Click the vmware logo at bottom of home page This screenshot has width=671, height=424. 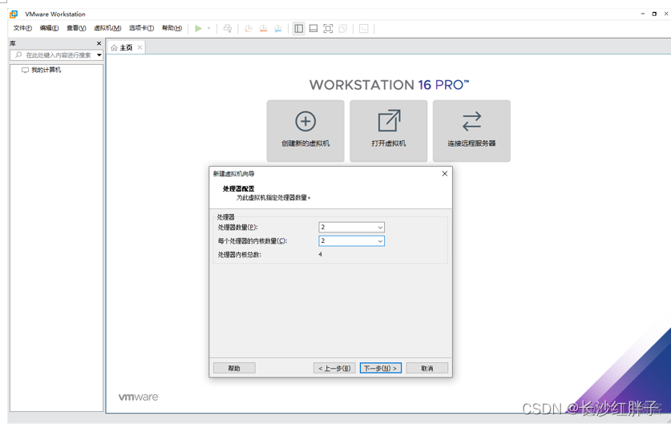(138, 397)
